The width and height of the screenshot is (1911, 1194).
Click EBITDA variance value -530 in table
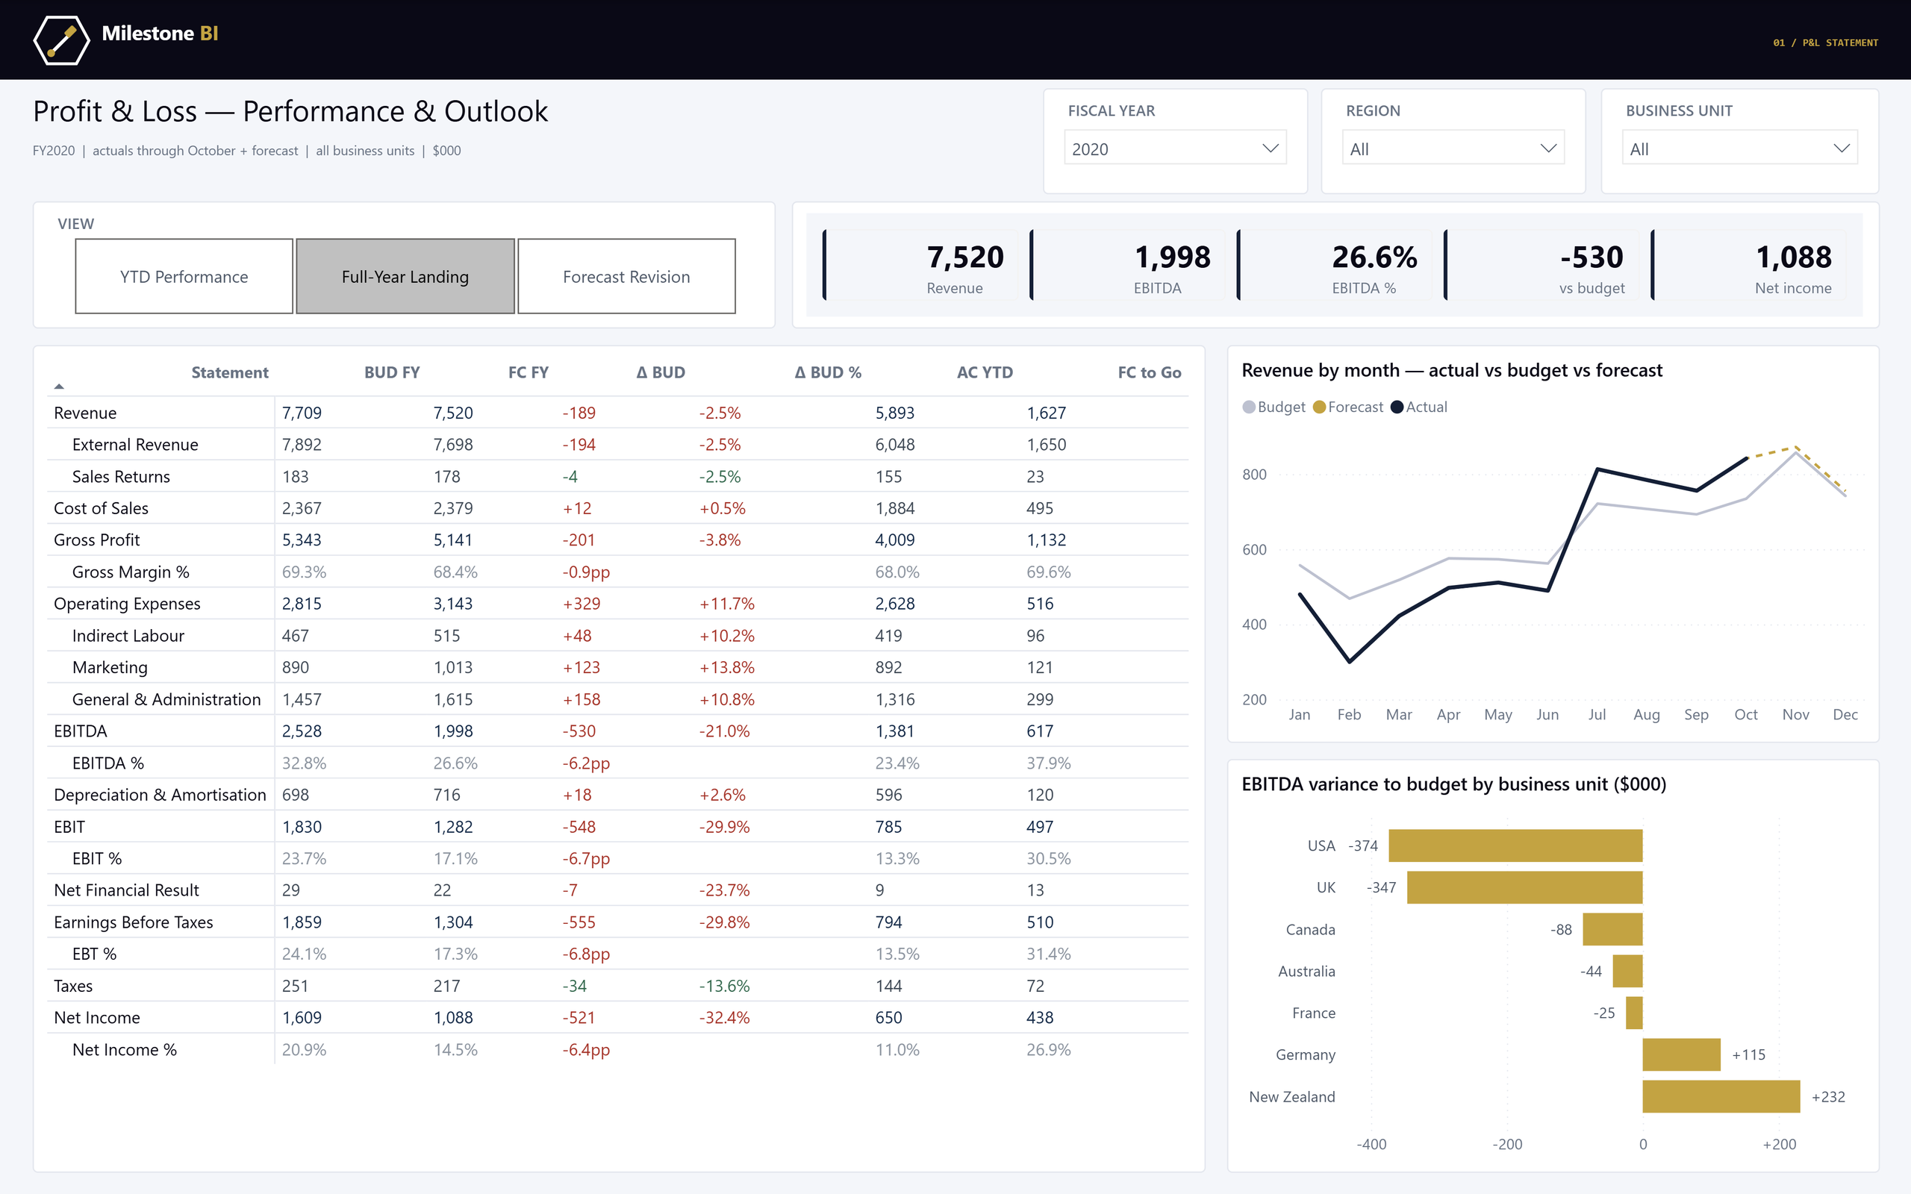coord(579,731)
